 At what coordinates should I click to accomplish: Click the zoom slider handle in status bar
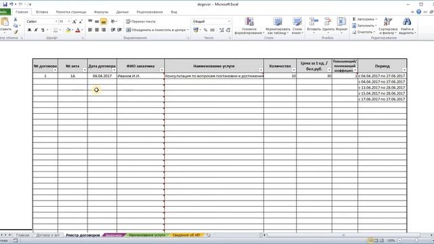[416, 241]
